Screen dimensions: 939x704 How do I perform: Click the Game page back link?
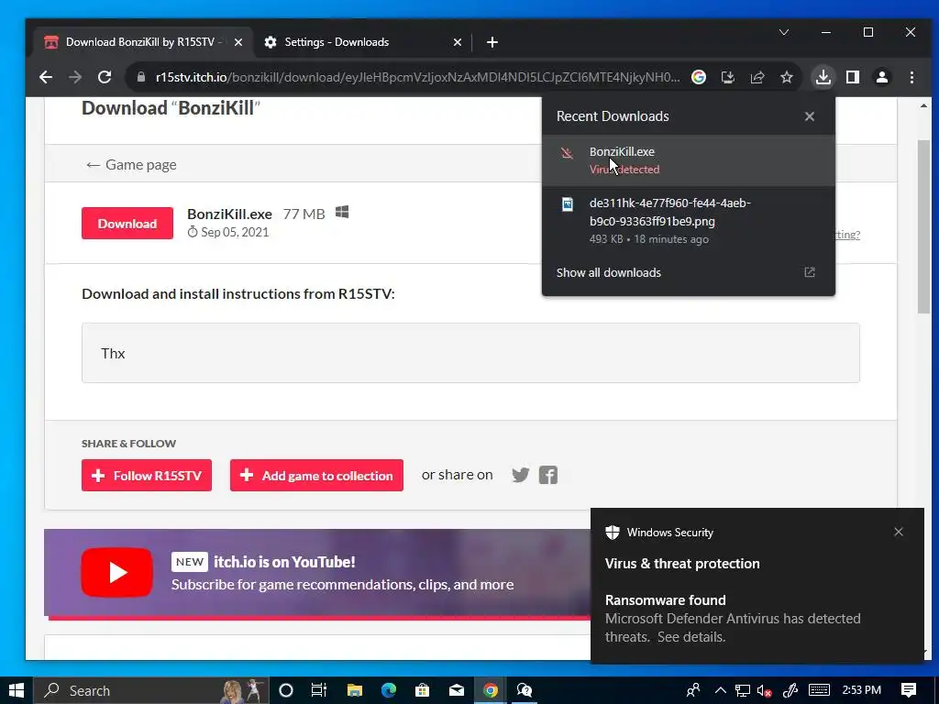[x=130, y=165]
